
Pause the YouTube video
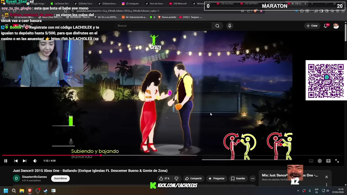(x=6, y=161)
